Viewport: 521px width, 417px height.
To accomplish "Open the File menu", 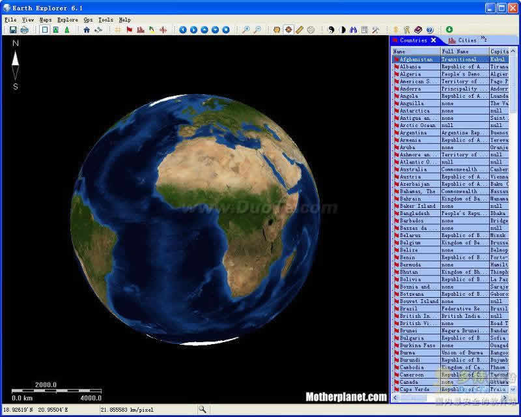I will 10,20.
